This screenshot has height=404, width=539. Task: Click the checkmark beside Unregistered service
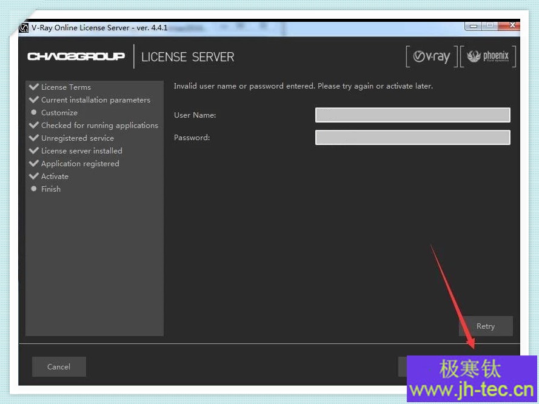(34, 138)
